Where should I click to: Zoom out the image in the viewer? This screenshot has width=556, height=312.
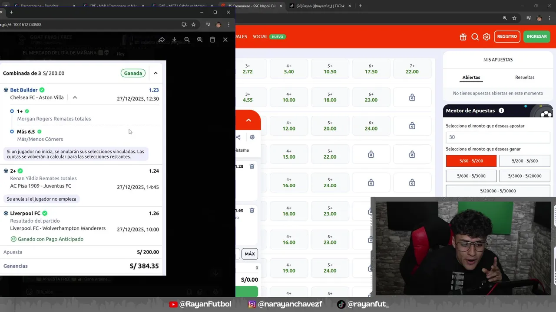(x=187, y=39)
